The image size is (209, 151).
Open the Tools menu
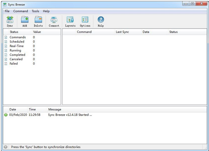pos(35,11)
